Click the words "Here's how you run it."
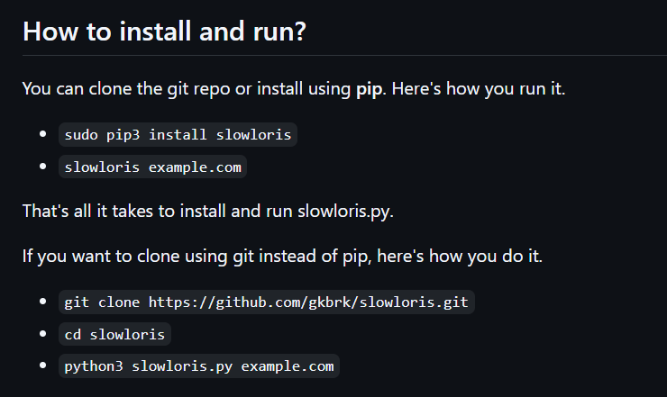This screenshot has width=667, height=397. point(478,89)
